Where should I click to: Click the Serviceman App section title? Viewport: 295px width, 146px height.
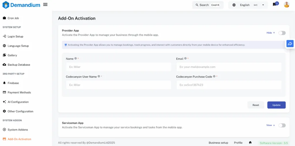pyautogui.click(x=73, y=123)
